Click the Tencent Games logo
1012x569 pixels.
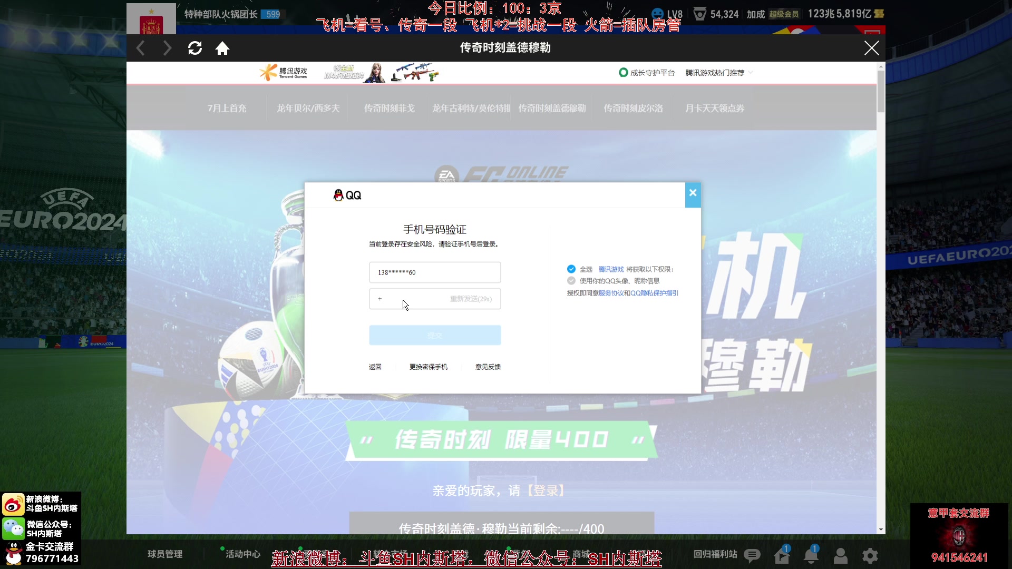click(284, 73)
